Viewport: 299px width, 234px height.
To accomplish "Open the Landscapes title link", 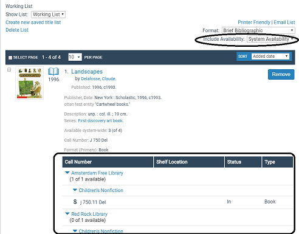I will 87,72.
